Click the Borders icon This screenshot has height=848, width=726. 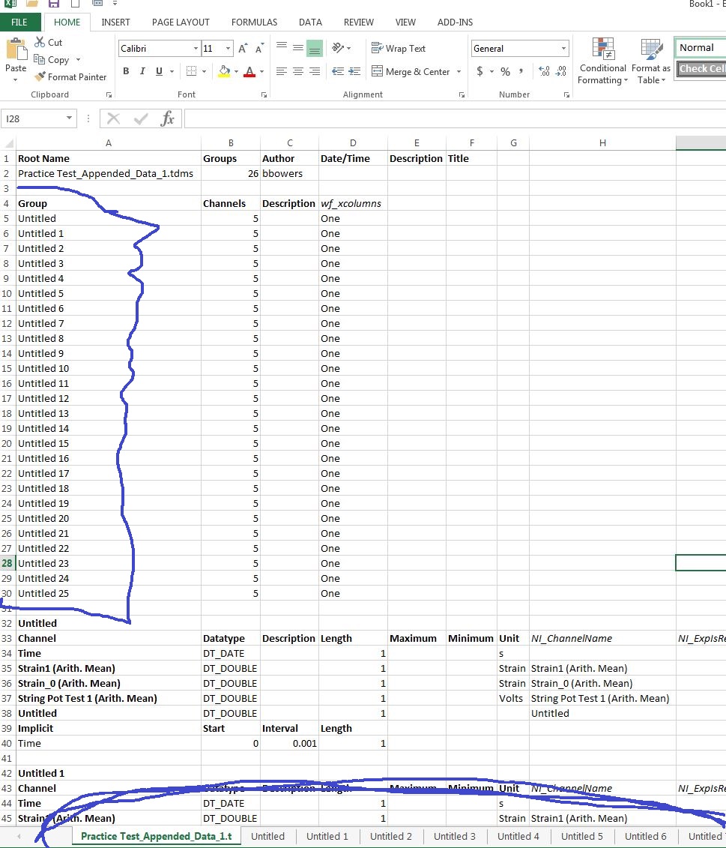(191, 71)
